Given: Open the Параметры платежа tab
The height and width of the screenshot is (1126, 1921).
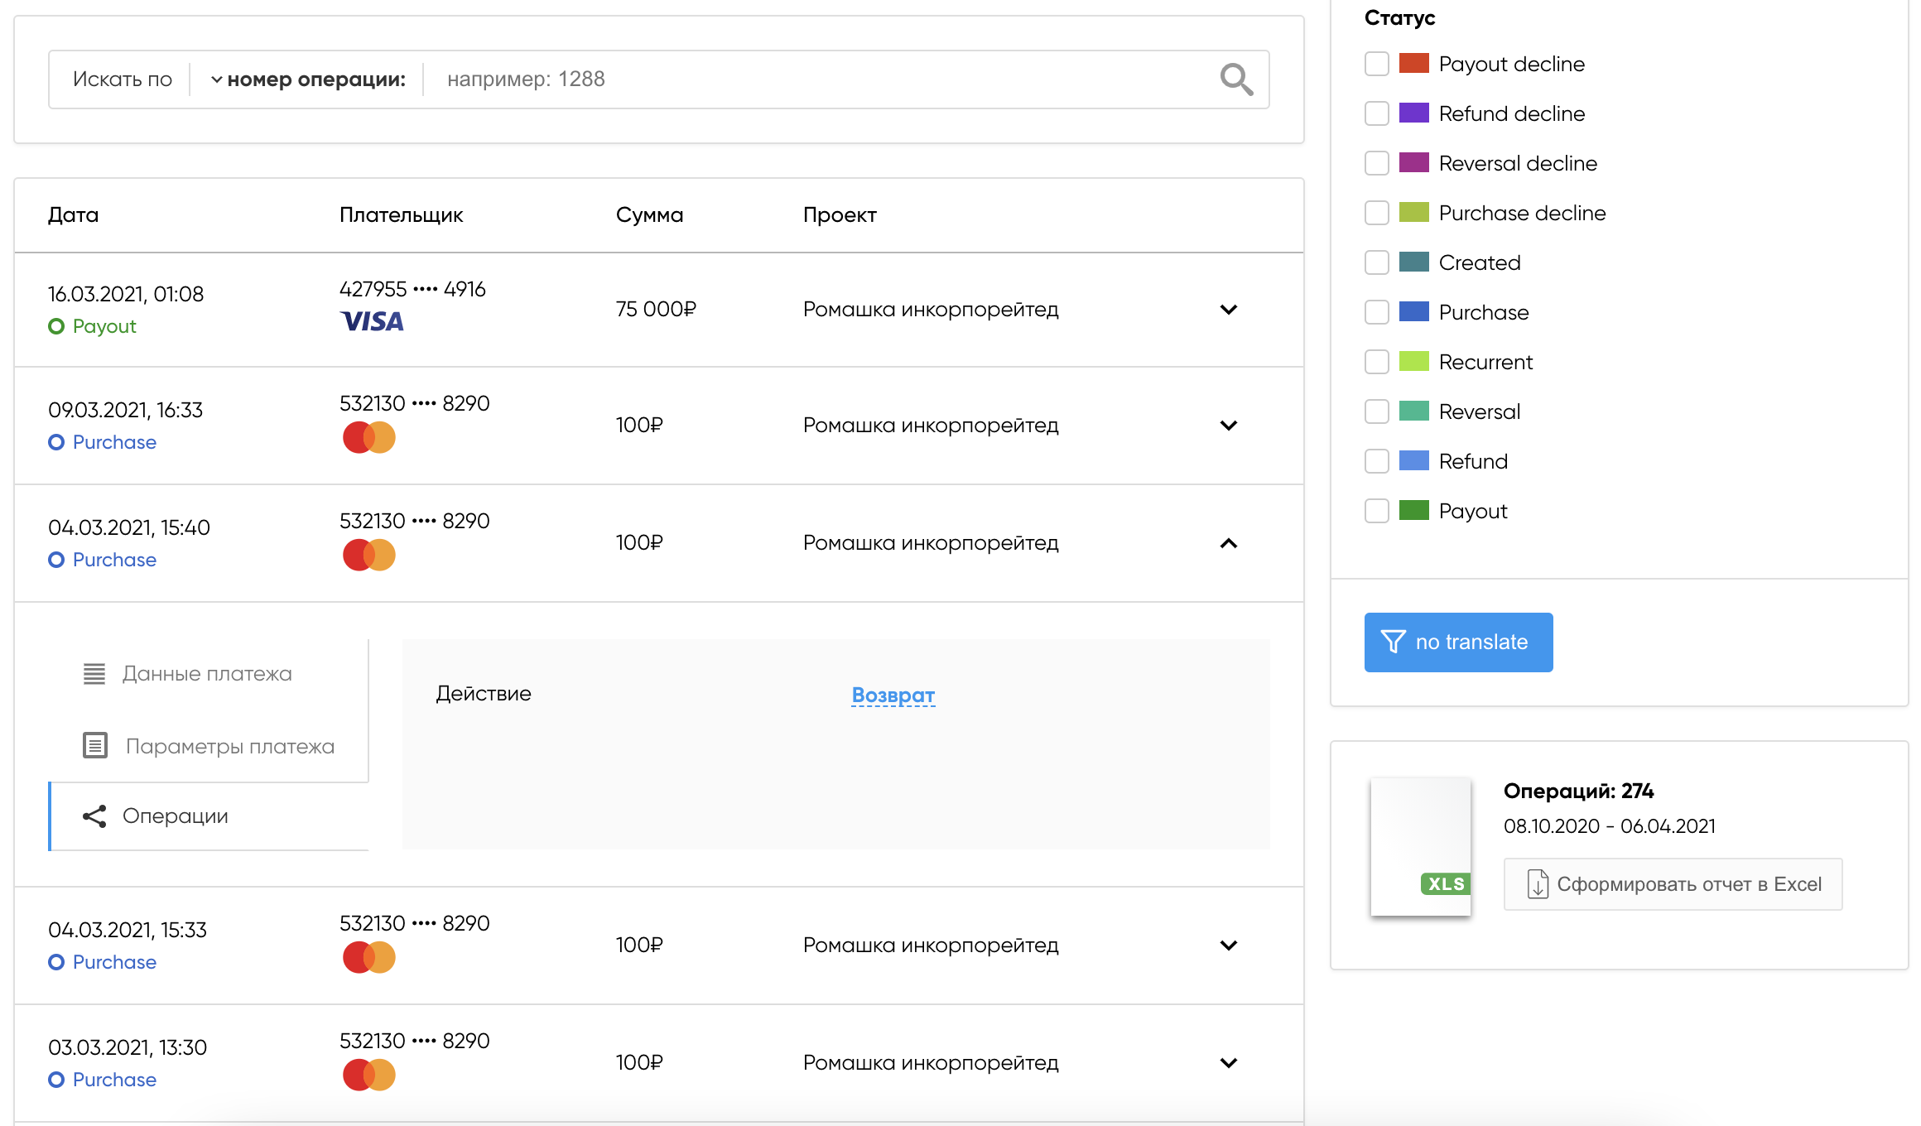Looking at the screenshot, I should [x=229, y=746].
